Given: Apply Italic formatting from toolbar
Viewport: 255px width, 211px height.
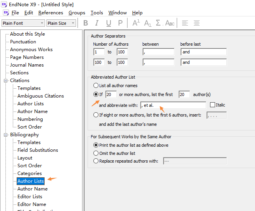Looking at the screenshot, I should coord(97,23).
